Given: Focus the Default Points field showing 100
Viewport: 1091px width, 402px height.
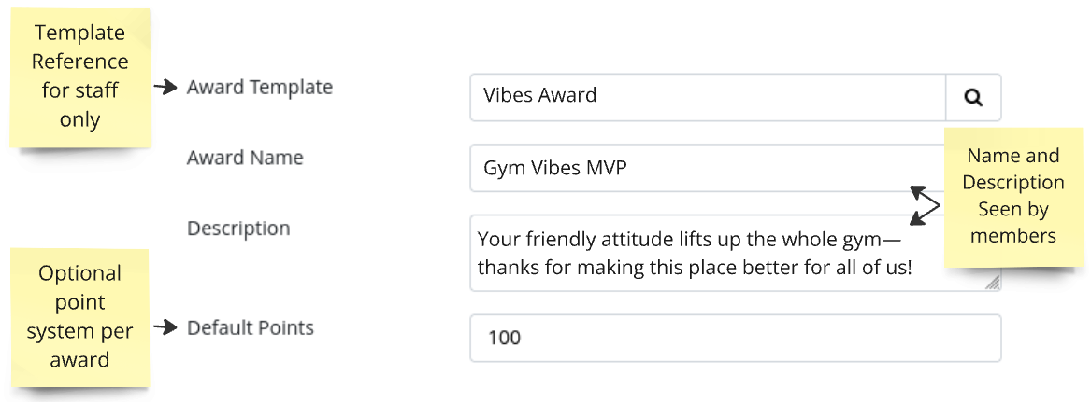Looking at the screenshot, I should [x=736, y=339].
